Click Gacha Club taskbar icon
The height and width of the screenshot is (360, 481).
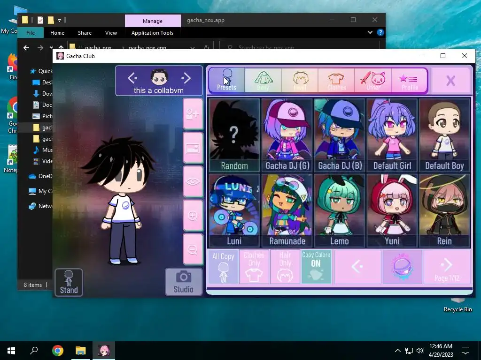pyautogui.click(x=104, y=351)
